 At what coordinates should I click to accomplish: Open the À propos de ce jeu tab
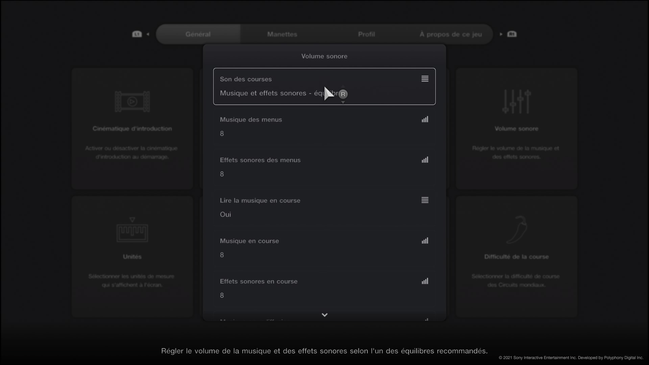point(451,34)
